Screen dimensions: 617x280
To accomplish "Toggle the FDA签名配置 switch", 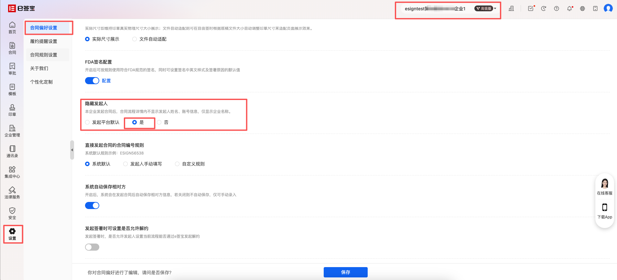I will (92, 81).
